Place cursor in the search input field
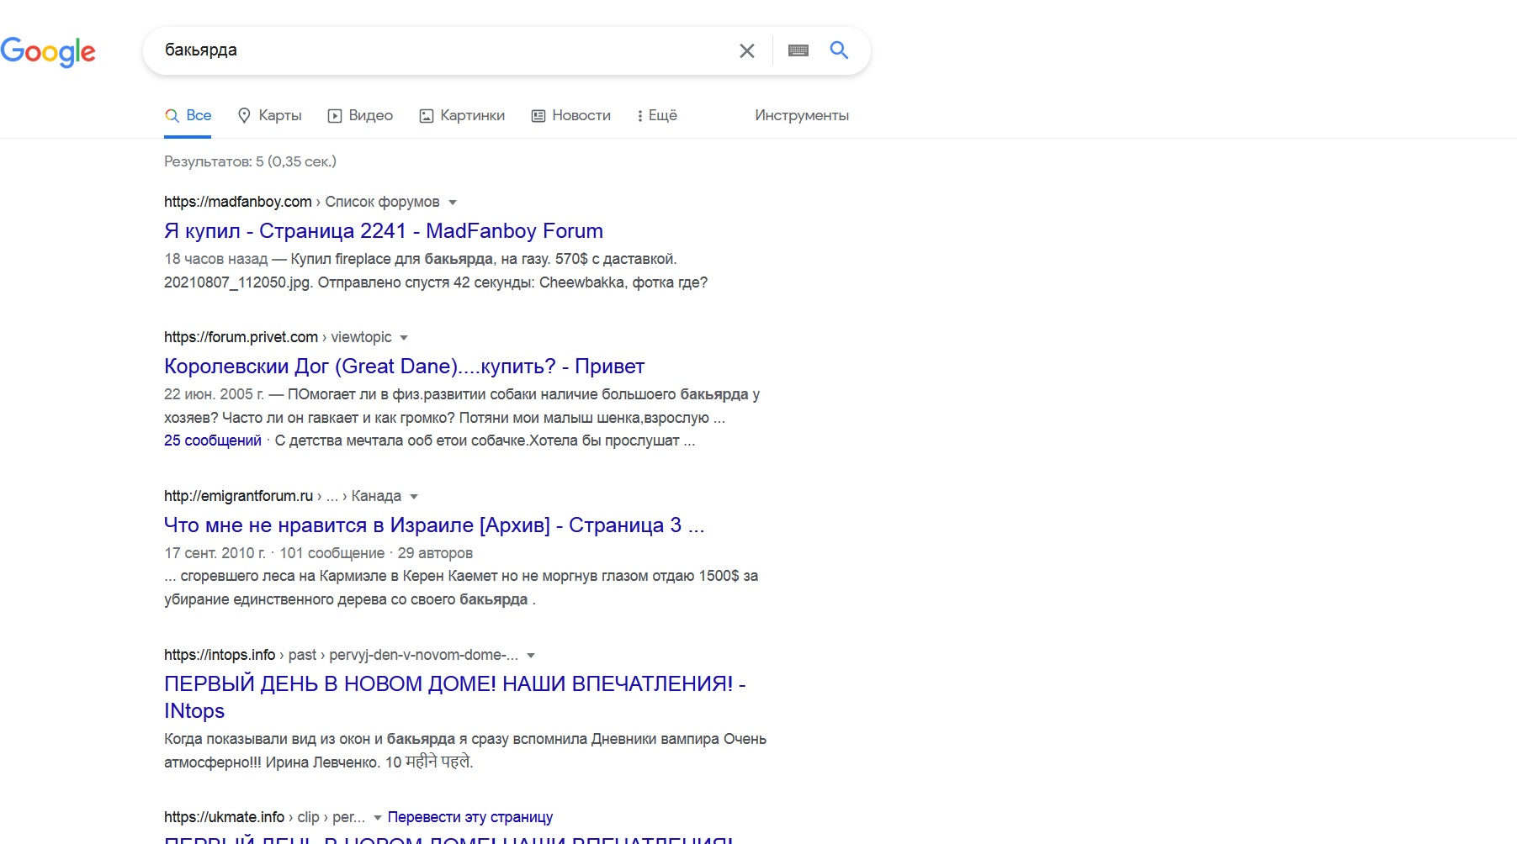This screenshot has height=844, width=1517. 421,50
